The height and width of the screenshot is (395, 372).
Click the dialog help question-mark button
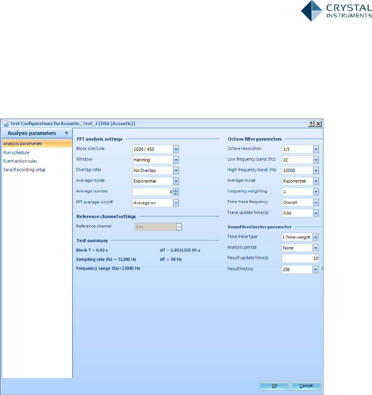coord(311,124)
